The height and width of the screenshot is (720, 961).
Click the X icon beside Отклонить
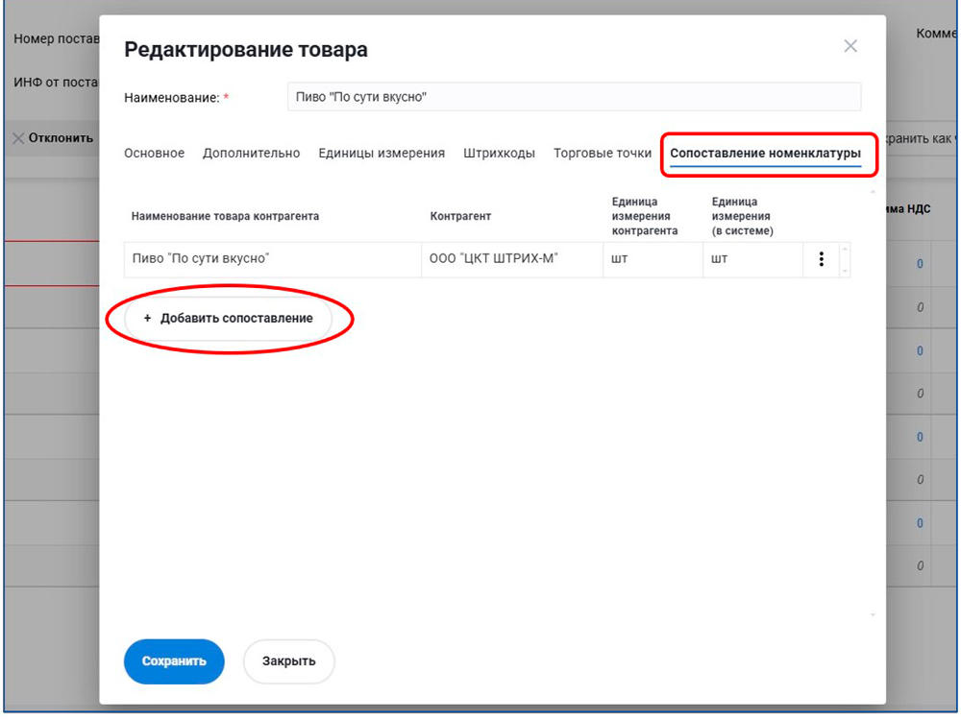(18, 138)
